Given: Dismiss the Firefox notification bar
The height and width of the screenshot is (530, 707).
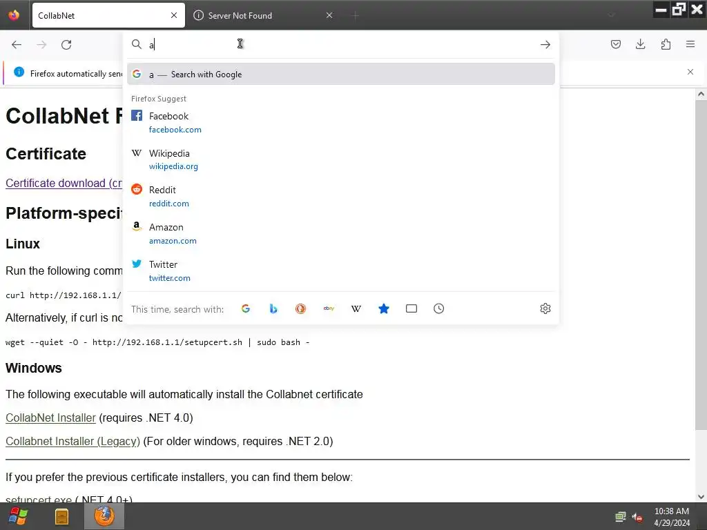Looking at the screenshot, I should coord(690,72).
